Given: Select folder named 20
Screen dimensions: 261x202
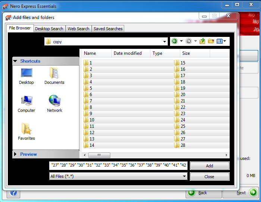Looking at the screenshot, I should (202, 94).
